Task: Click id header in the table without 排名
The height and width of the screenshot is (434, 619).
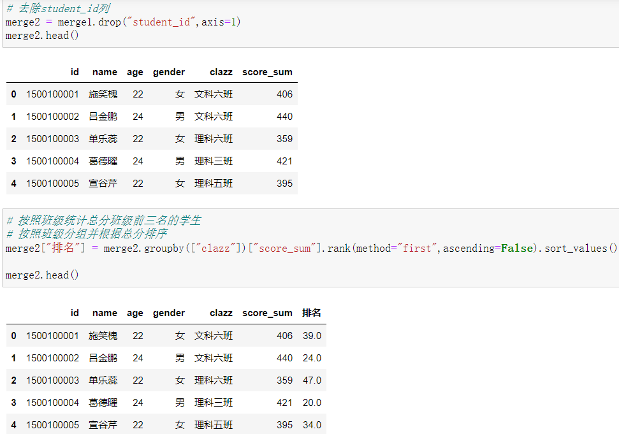Action: pos(75,72)
